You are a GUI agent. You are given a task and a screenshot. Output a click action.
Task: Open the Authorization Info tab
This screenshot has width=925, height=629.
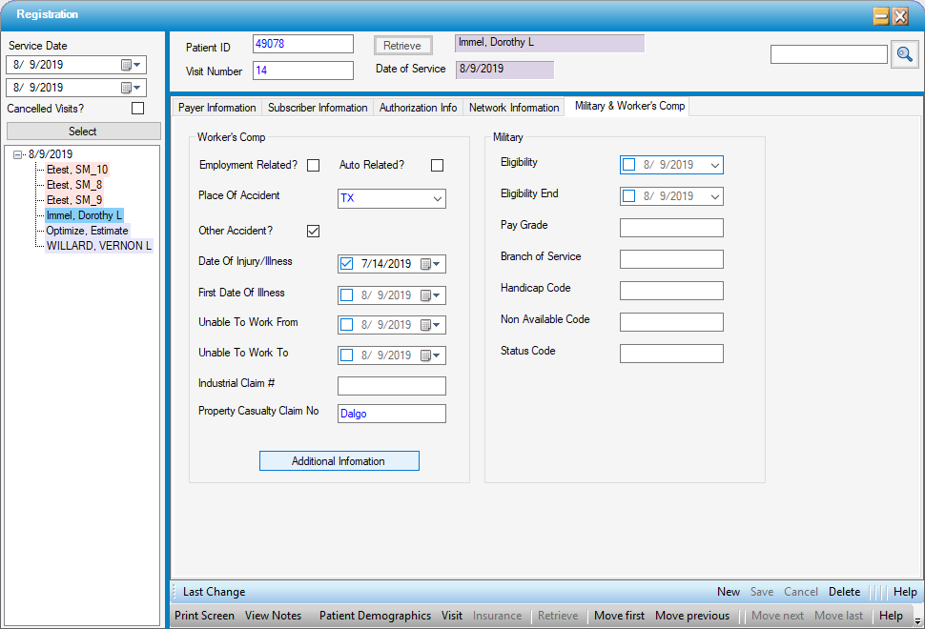(418, 108)
